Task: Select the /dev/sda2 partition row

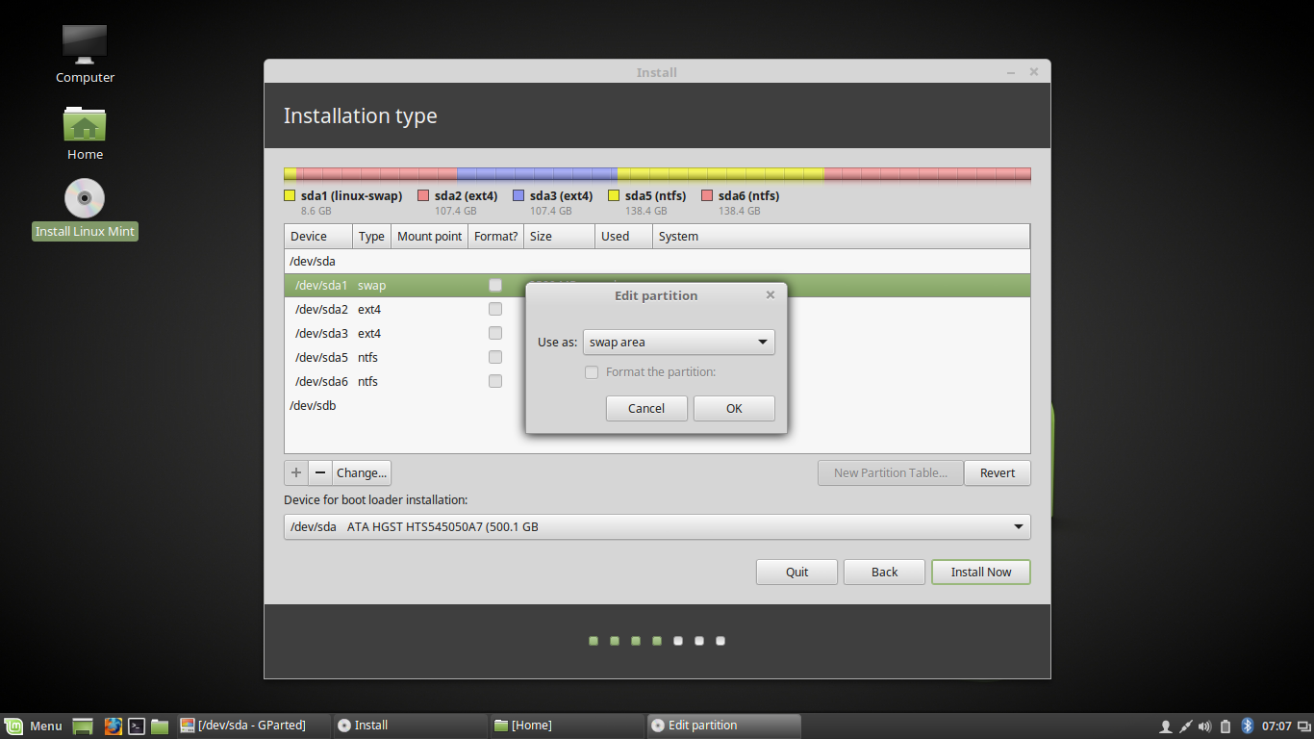Action: coord(657,309)
